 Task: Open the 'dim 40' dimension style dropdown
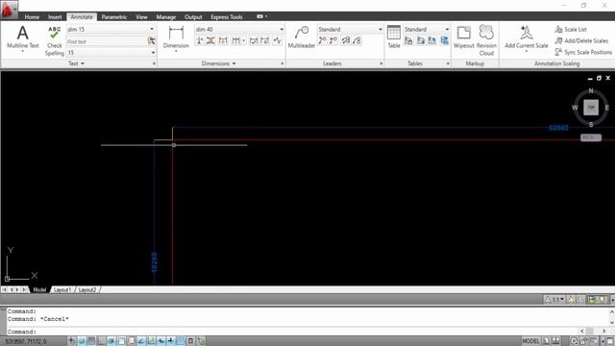click(282, 29)
